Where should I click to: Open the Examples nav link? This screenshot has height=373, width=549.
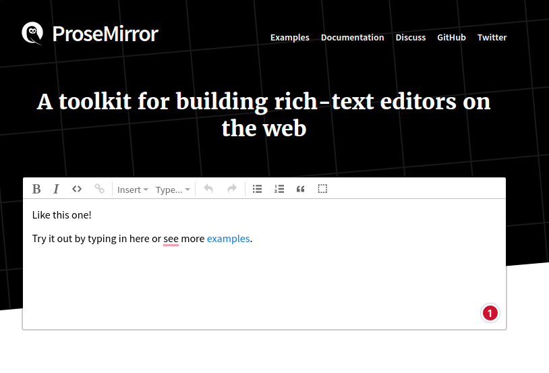point(290,38)
